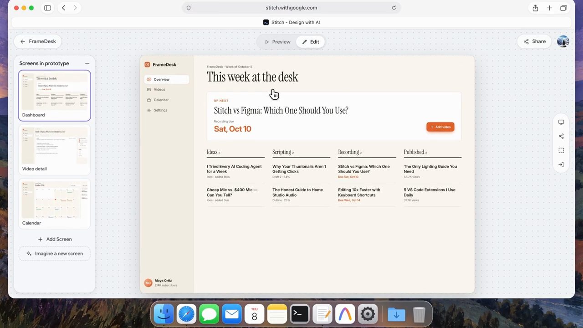
Task: Open the Share button at top right
Action: tap(535, 41)
